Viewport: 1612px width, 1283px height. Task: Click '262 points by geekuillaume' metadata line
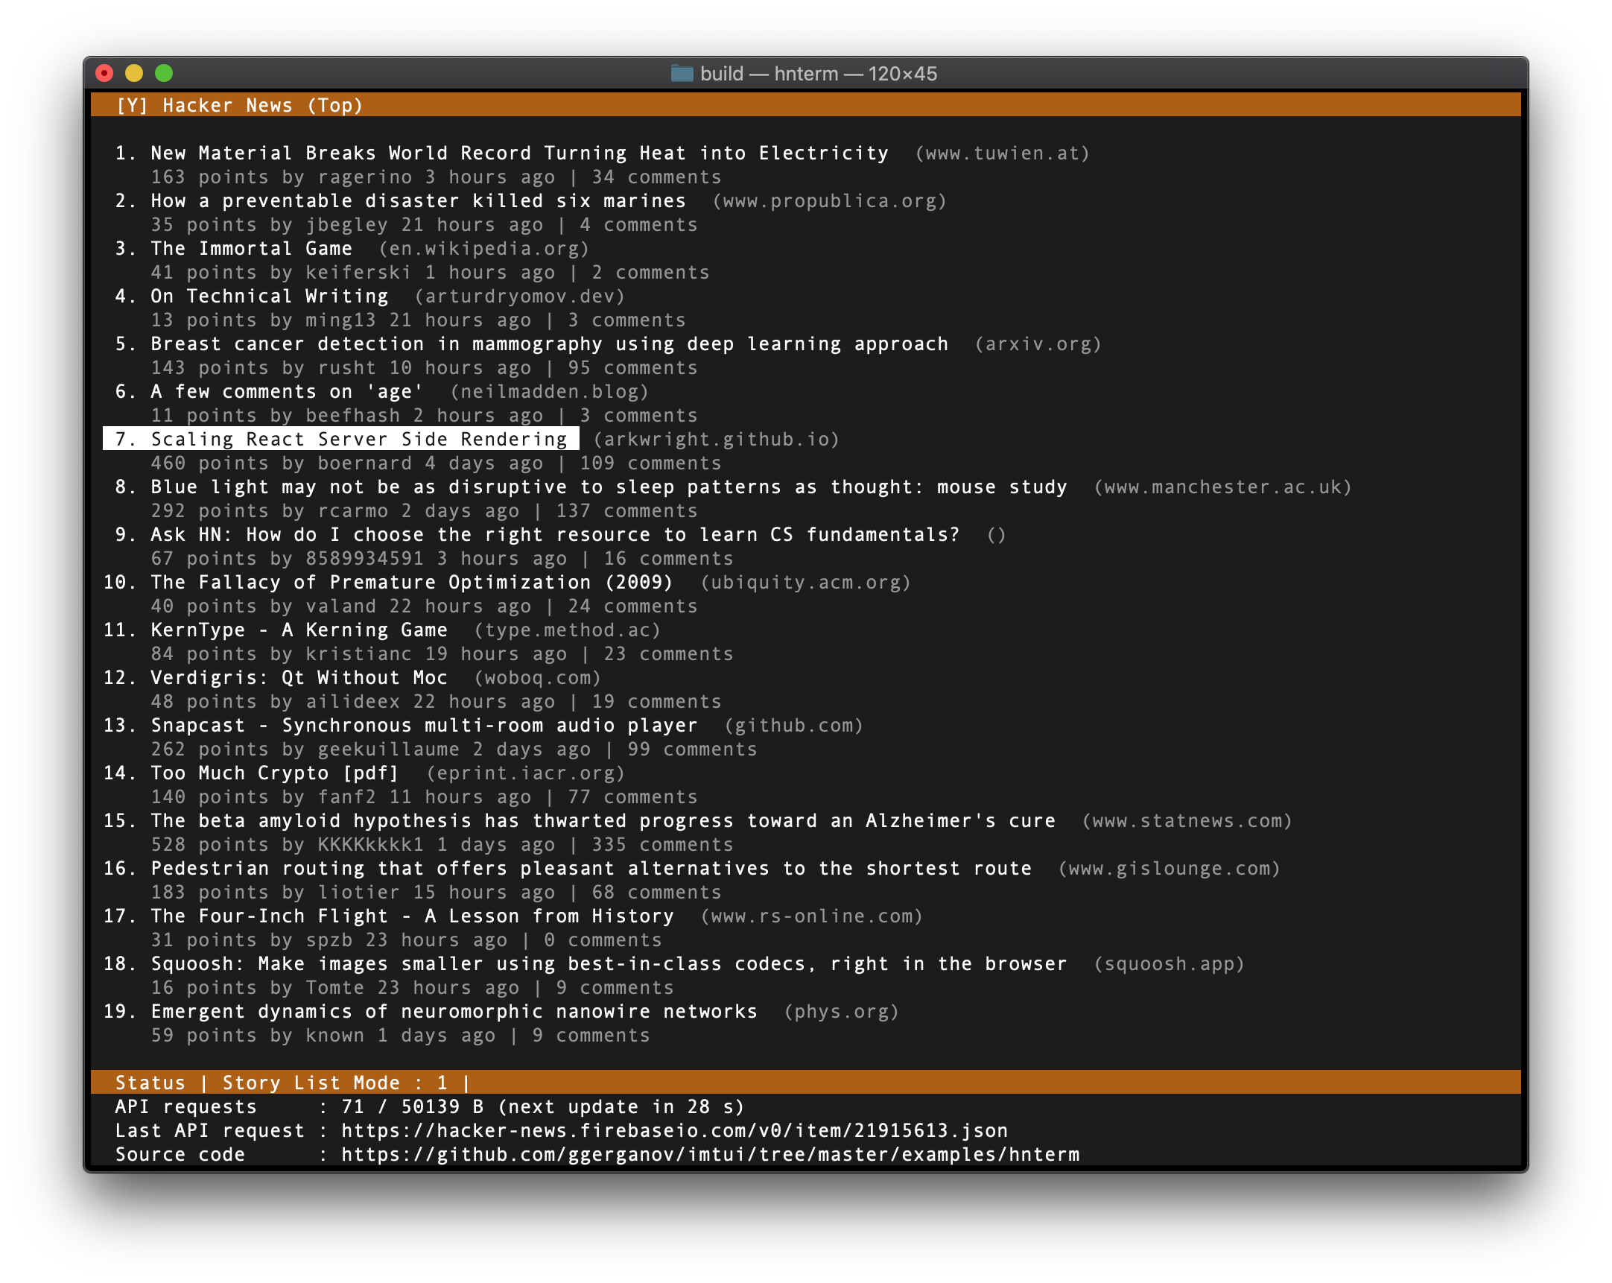click(454, 750)
